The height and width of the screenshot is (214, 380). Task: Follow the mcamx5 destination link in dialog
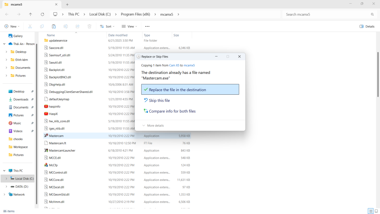tap(189, 65)
